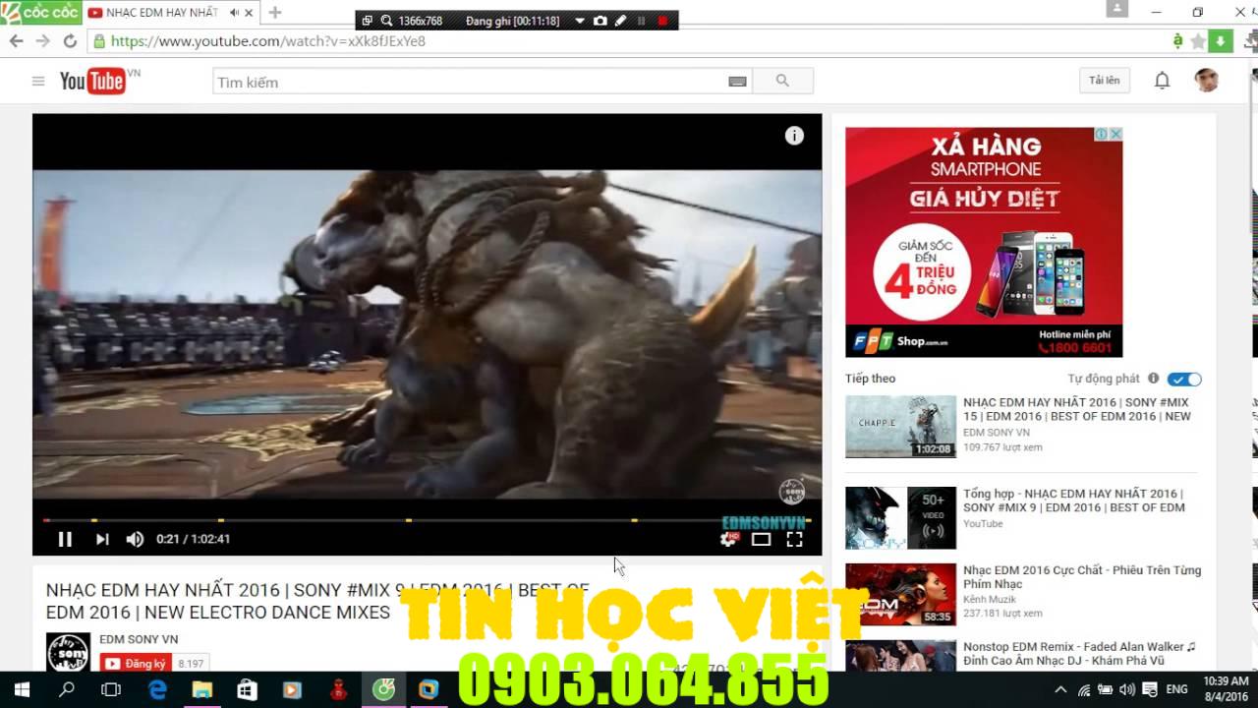Toggle the Tự động phát autoplay switch

[x=1184, y=379]
